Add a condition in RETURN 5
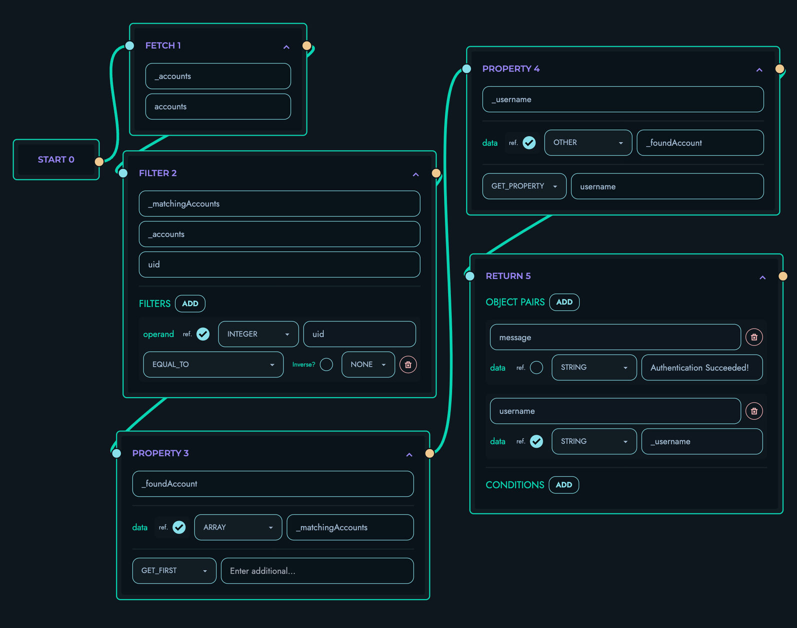Image resolution: width=797 pixels, height=628 pixels. coord(563,485)
